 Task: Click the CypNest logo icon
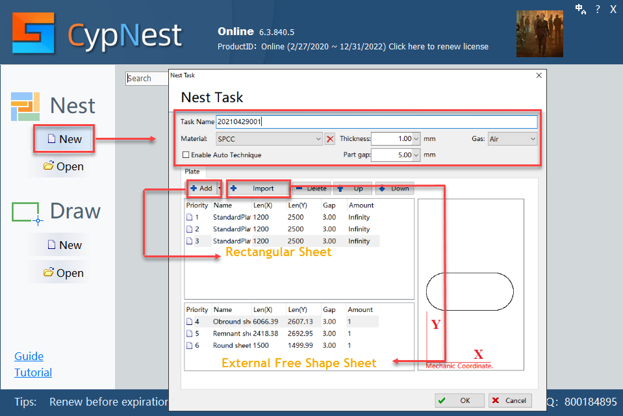[33, 33]
